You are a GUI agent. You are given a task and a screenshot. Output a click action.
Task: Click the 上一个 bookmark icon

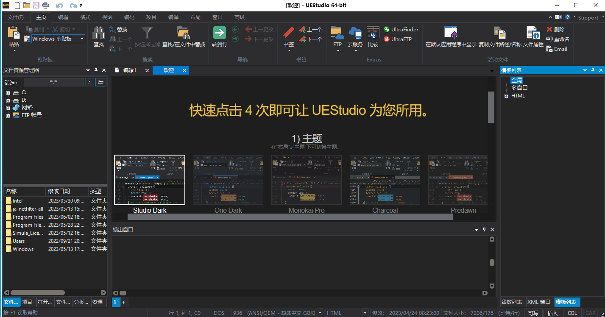(302, 29)
